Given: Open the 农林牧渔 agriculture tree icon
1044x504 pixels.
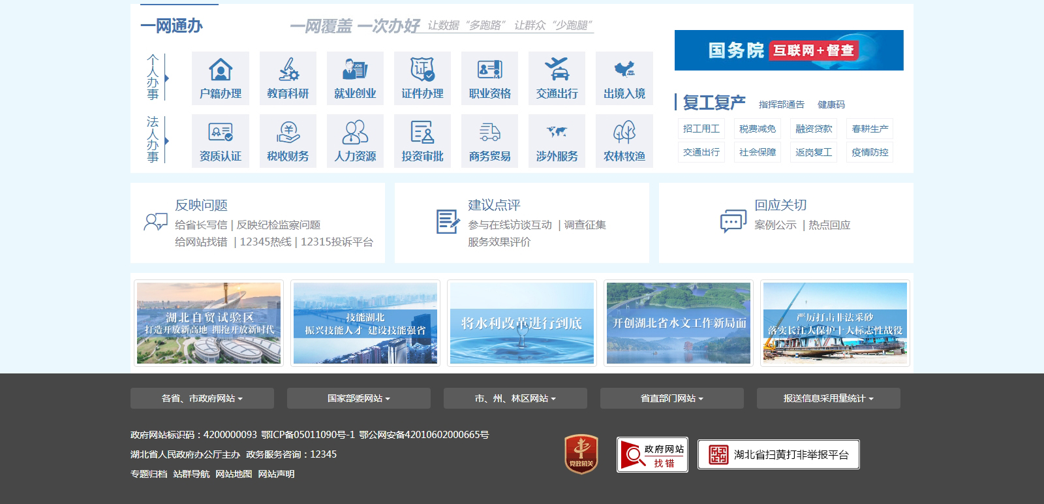Looking at the screenshot, I should (624, 133).
